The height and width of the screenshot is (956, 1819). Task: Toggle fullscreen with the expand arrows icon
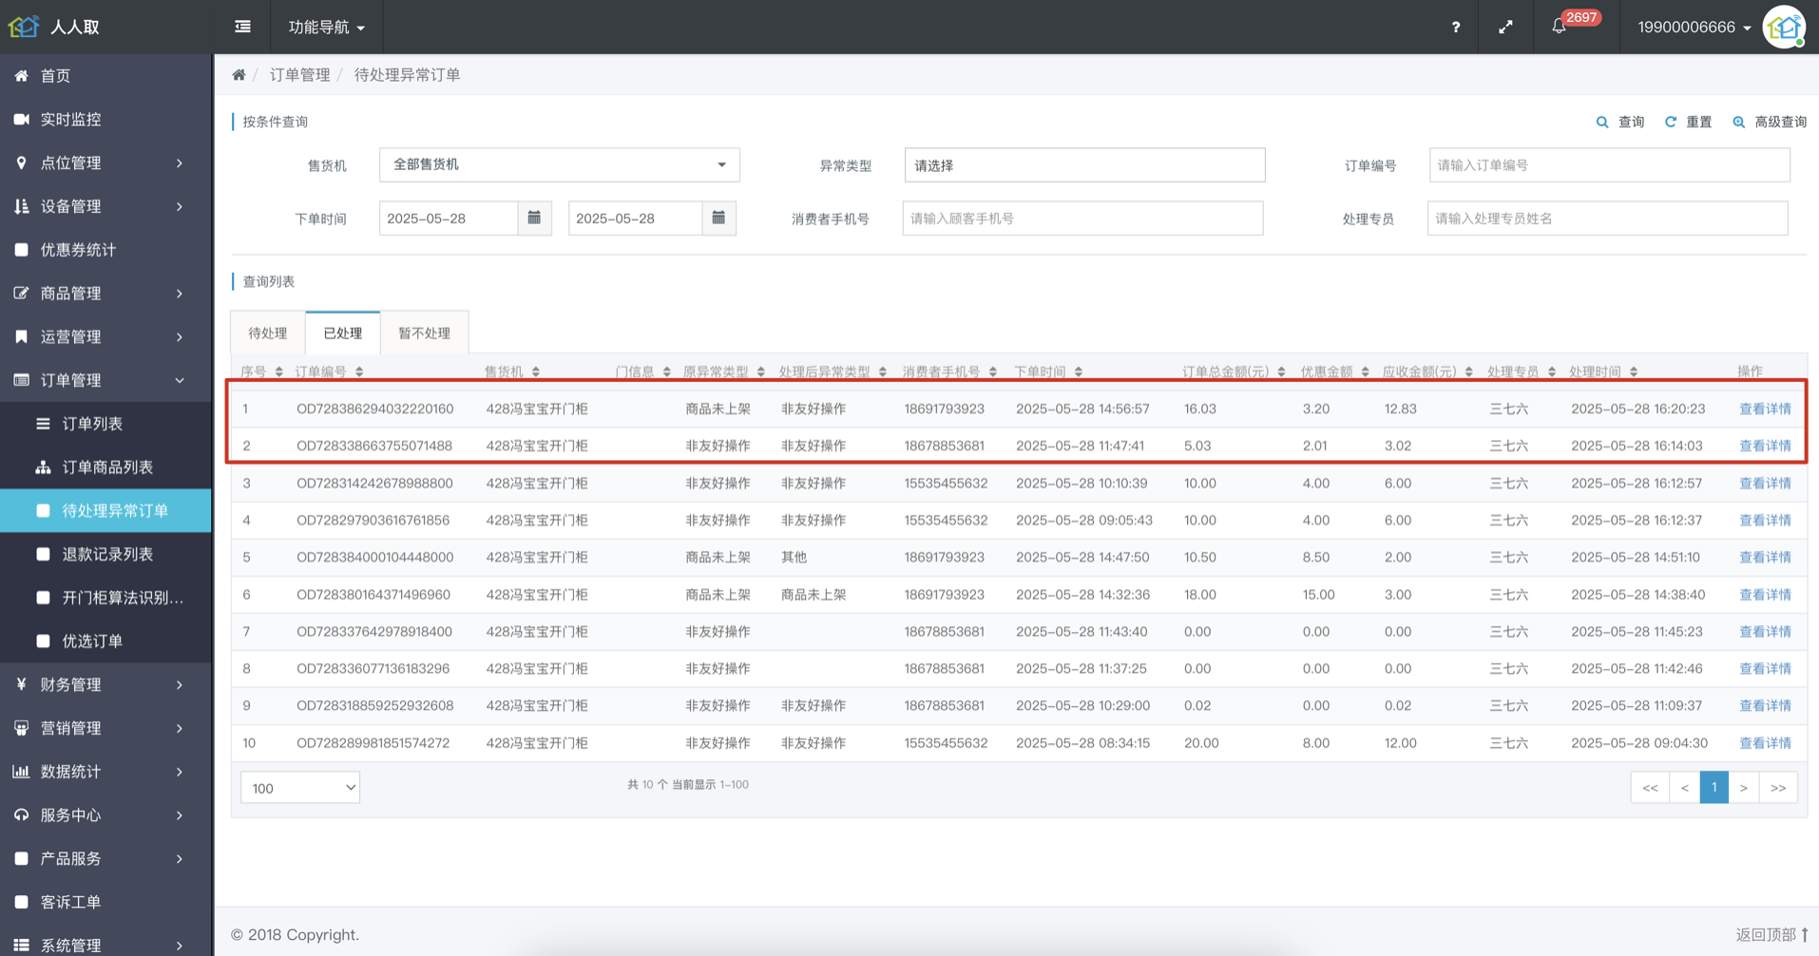pyautogui.click(x=1505, y=28)
